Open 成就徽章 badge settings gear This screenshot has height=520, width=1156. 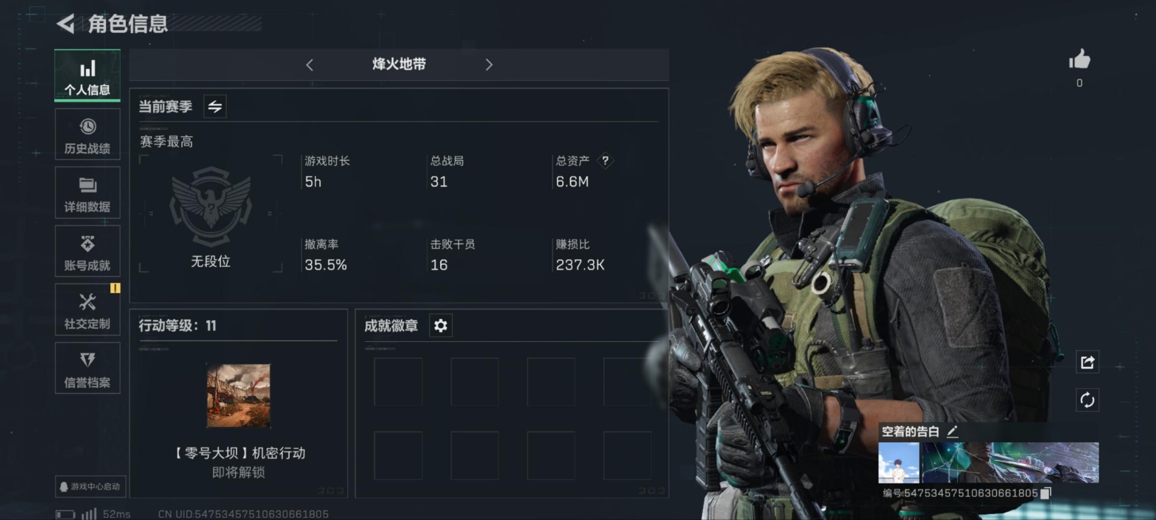click(x=441, y=326)
